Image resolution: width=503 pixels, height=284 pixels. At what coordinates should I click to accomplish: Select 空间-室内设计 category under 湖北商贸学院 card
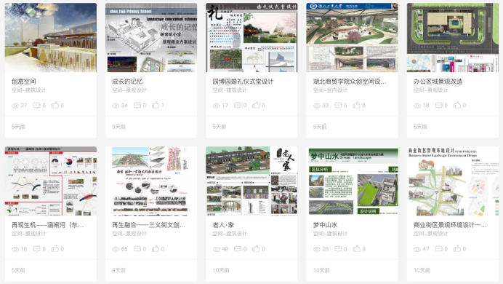click(330, 90)
